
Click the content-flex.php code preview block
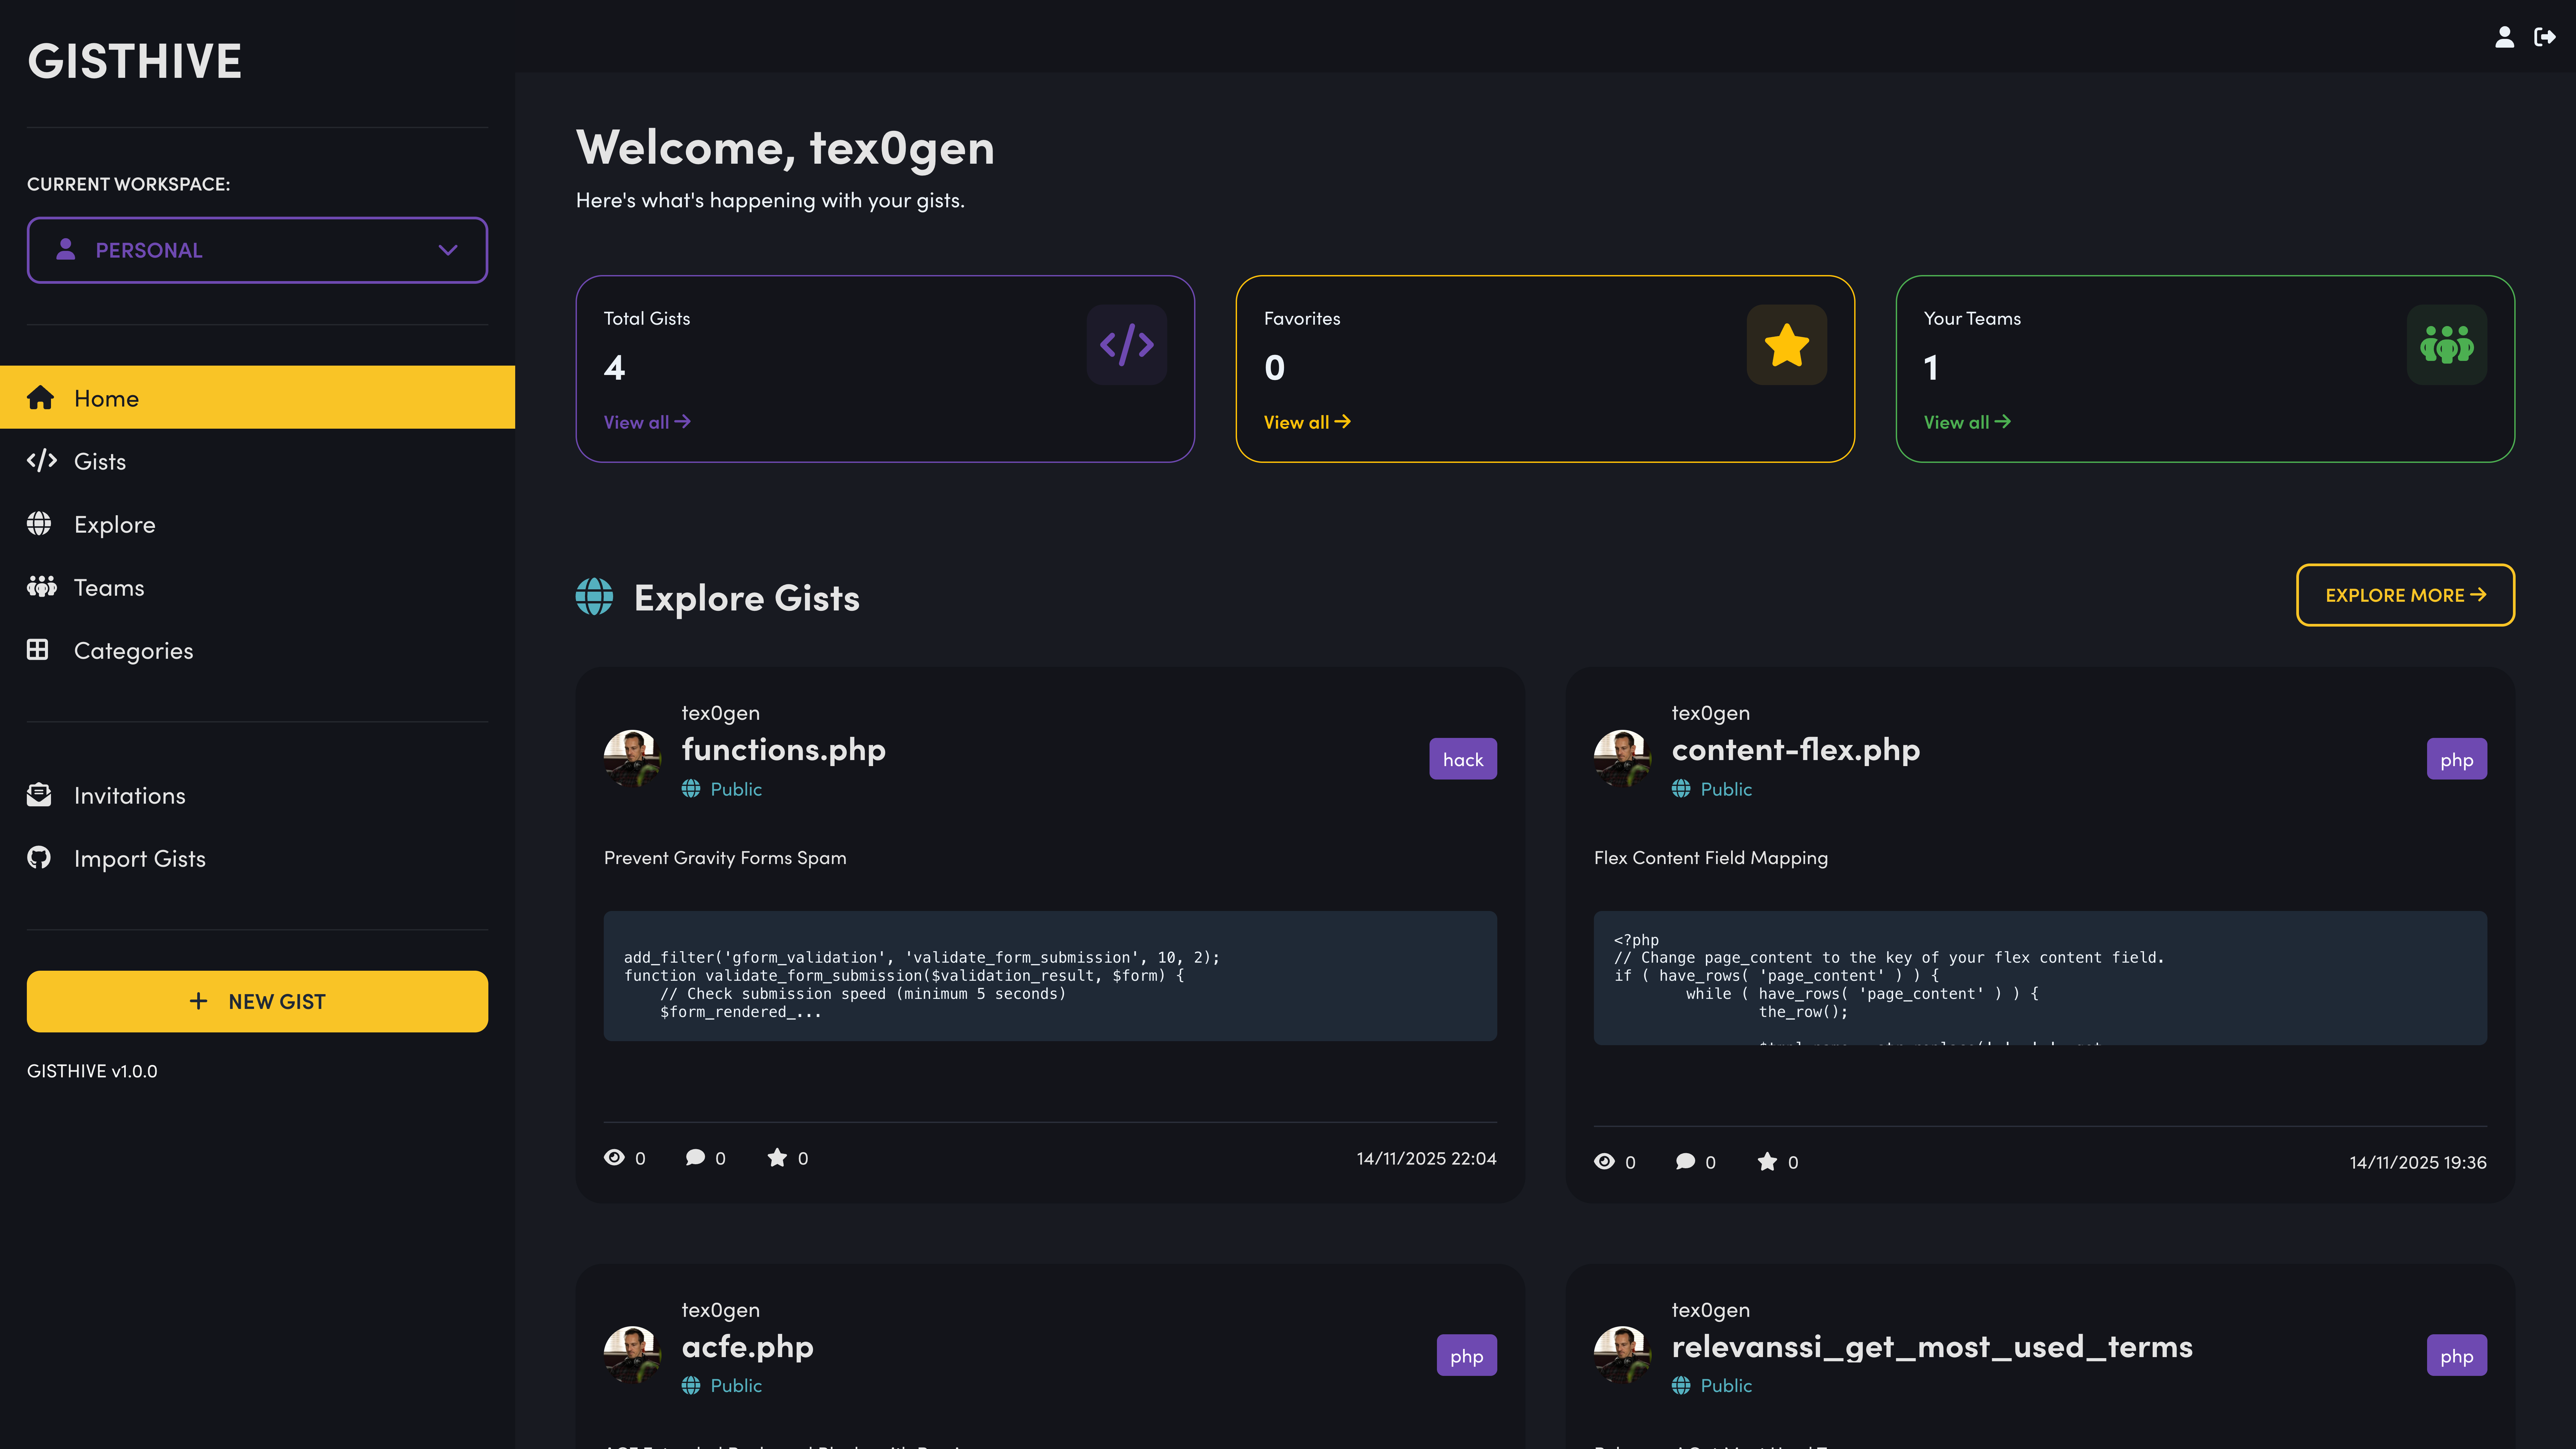pos(2040,978)
